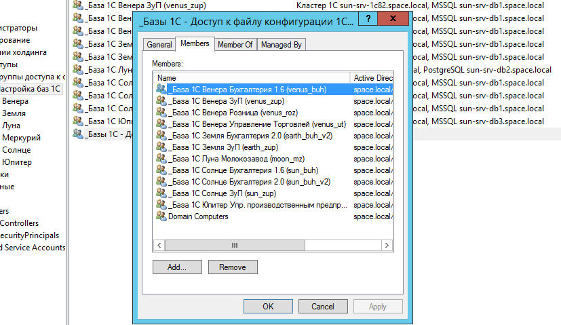The width and height of the screenshot is (561, 325).
Task: Click left arrow of members horizontal scrollbar
Action: [x=159, y=245]
